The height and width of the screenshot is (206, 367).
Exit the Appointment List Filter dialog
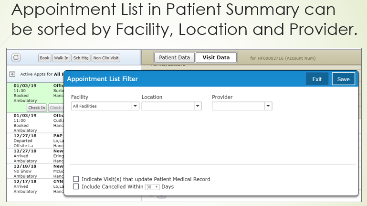317,79
